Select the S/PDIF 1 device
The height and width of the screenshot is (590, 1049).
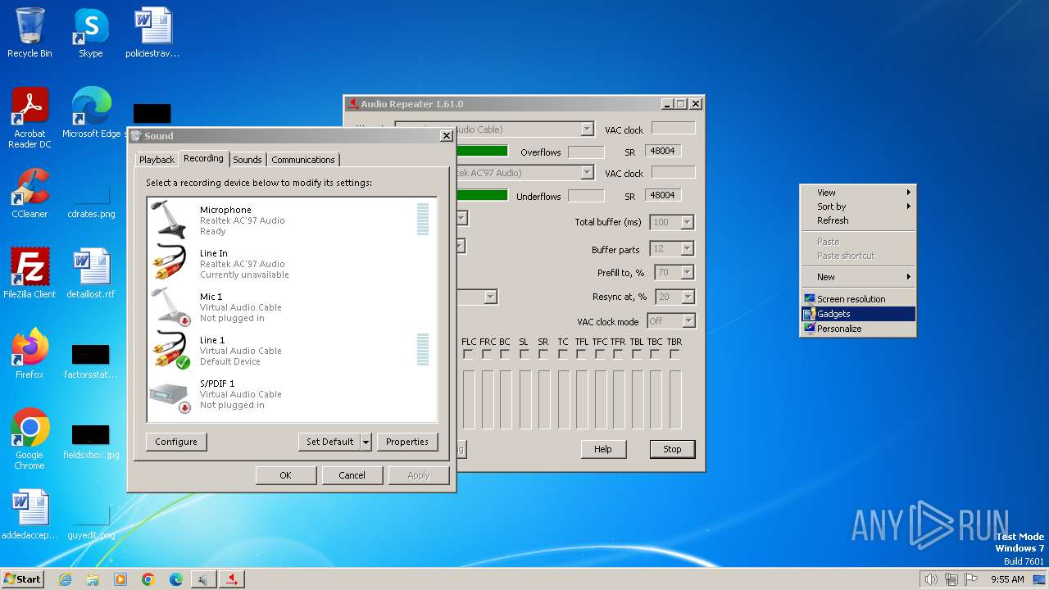(291, 393)
